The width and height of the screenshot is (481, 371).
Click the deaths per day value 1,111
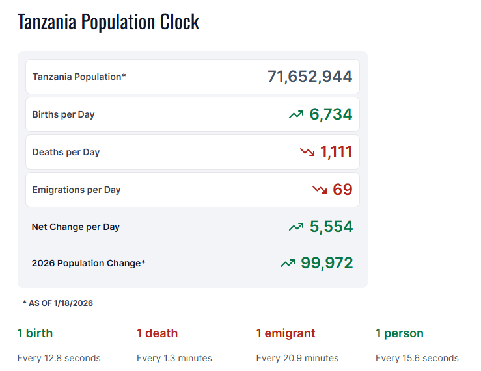(336, 152)
